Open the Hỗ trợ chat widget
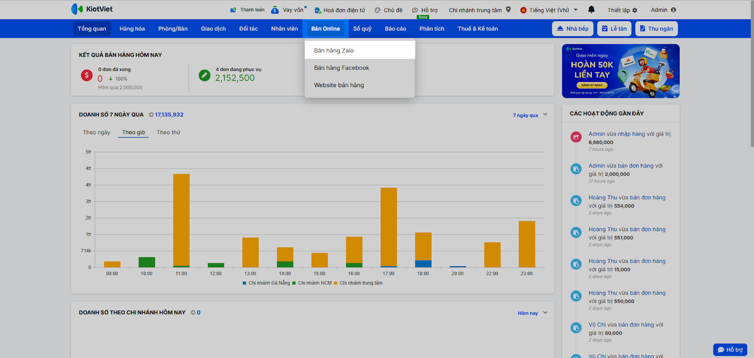The image size is (754, 358). 730,350
